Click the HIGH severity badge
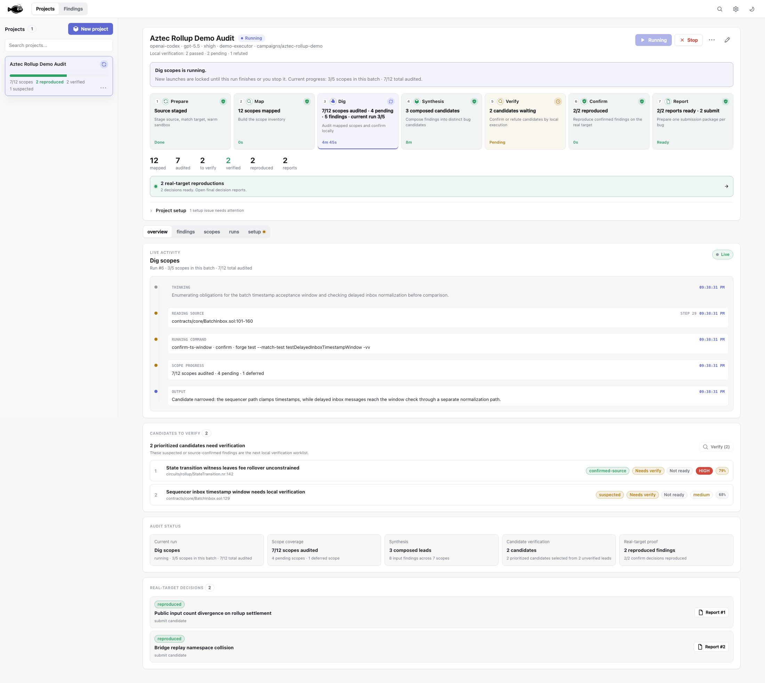This screenshot has height=683, width=765. click(x=704, y=471)
